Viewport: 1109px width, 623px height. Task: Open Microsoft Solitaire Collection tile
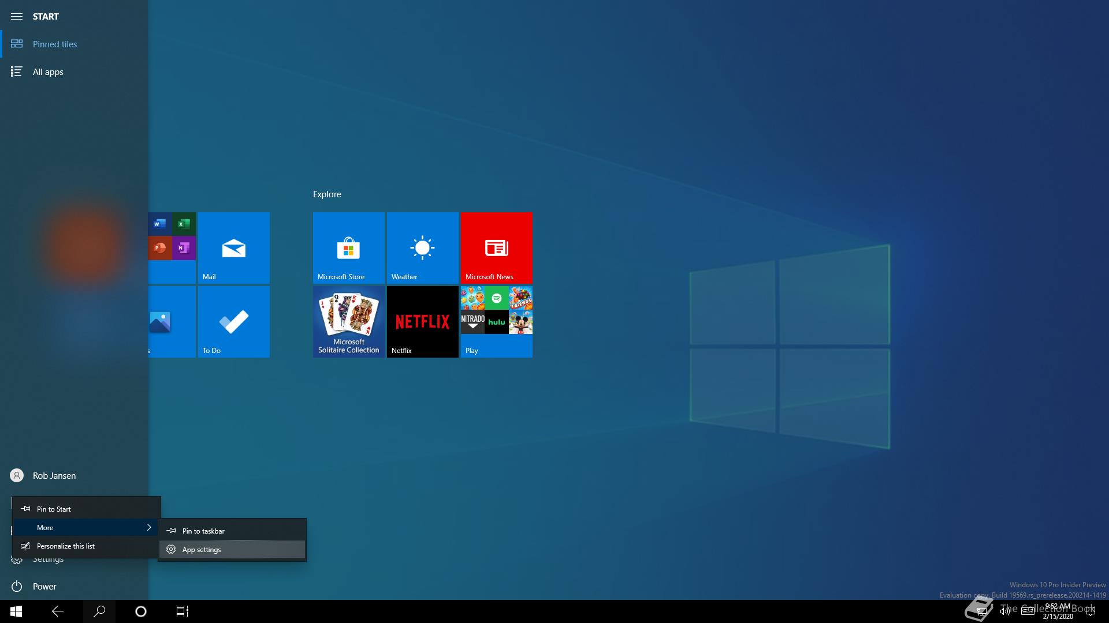pos(349,322)
